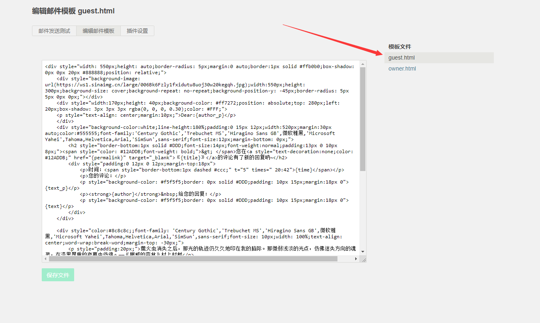Screen dimensions: 540x323
Task: Open the owner.html template file
Action: 402,68
